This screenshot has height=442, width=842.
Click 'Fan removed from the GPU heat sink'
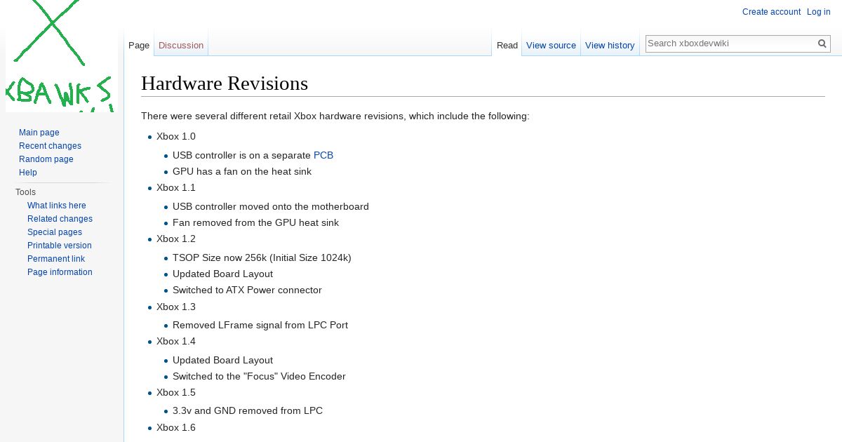coord(255,222)
